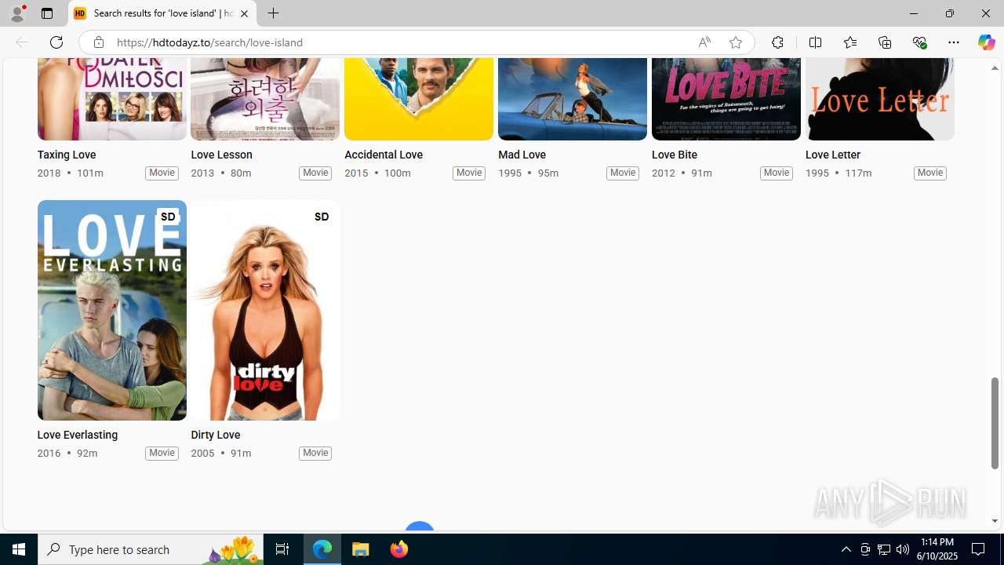Open the Dirty Love title link
Image resolution: width=1004 pixels, height=565 pixels.
216,436
